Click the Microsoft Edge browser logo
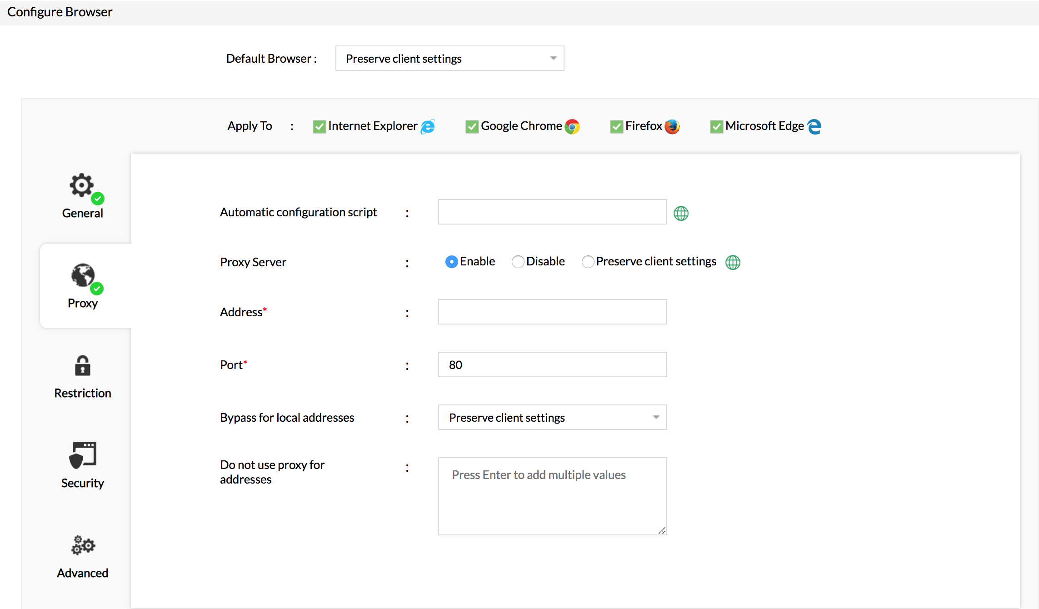This screenshot has height=609, width=1039. tap(814, 126)
